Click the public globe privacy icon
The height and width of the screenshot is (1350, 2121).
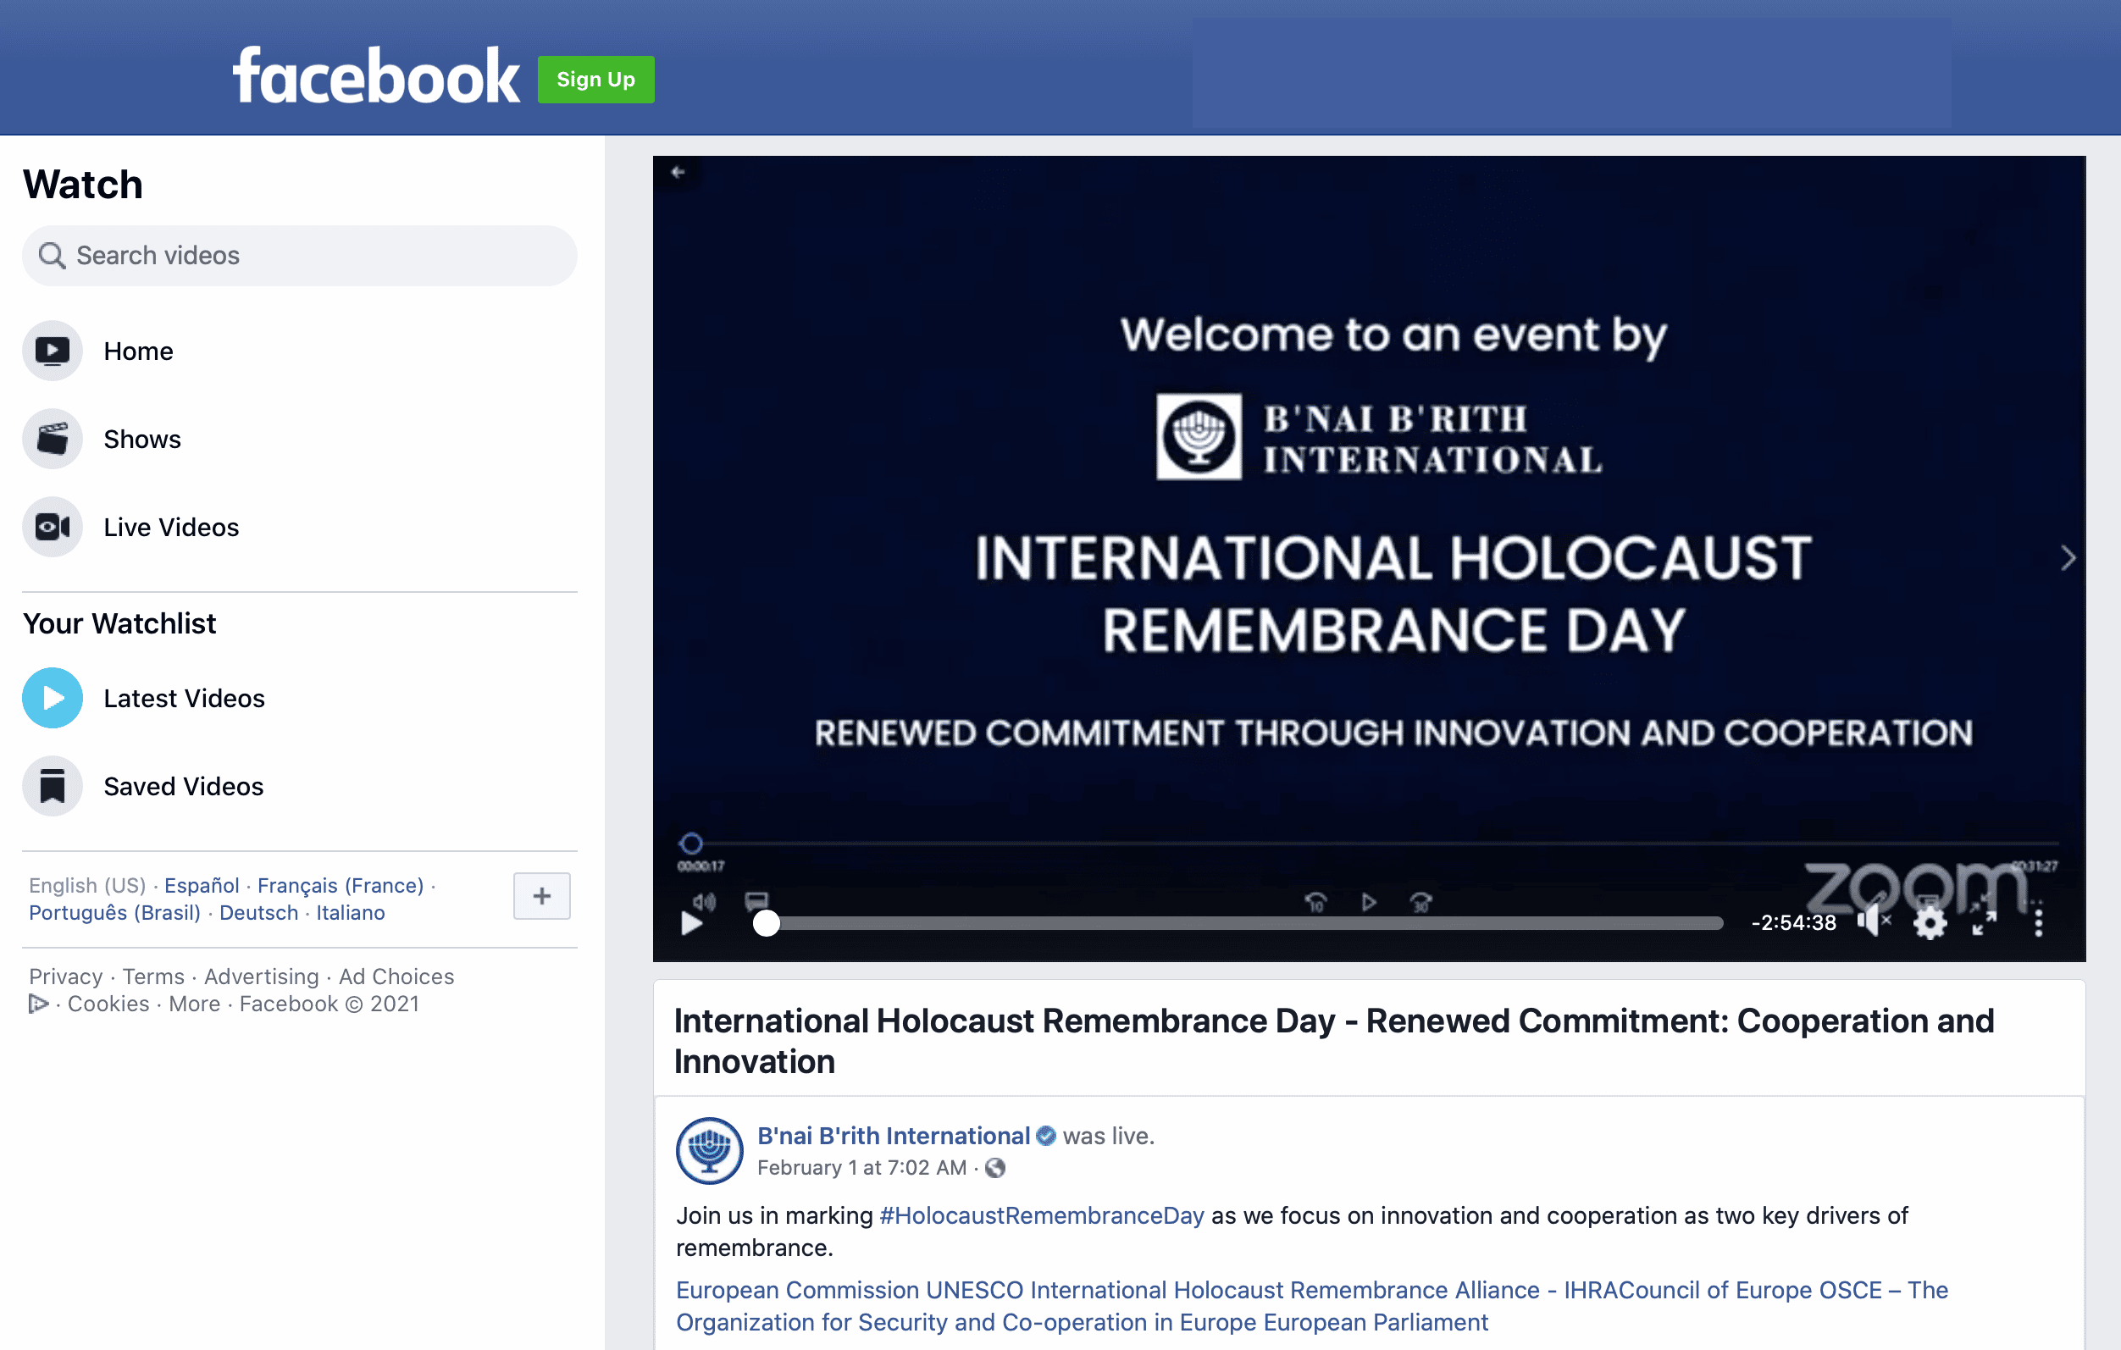click(x=995, y=1168)
